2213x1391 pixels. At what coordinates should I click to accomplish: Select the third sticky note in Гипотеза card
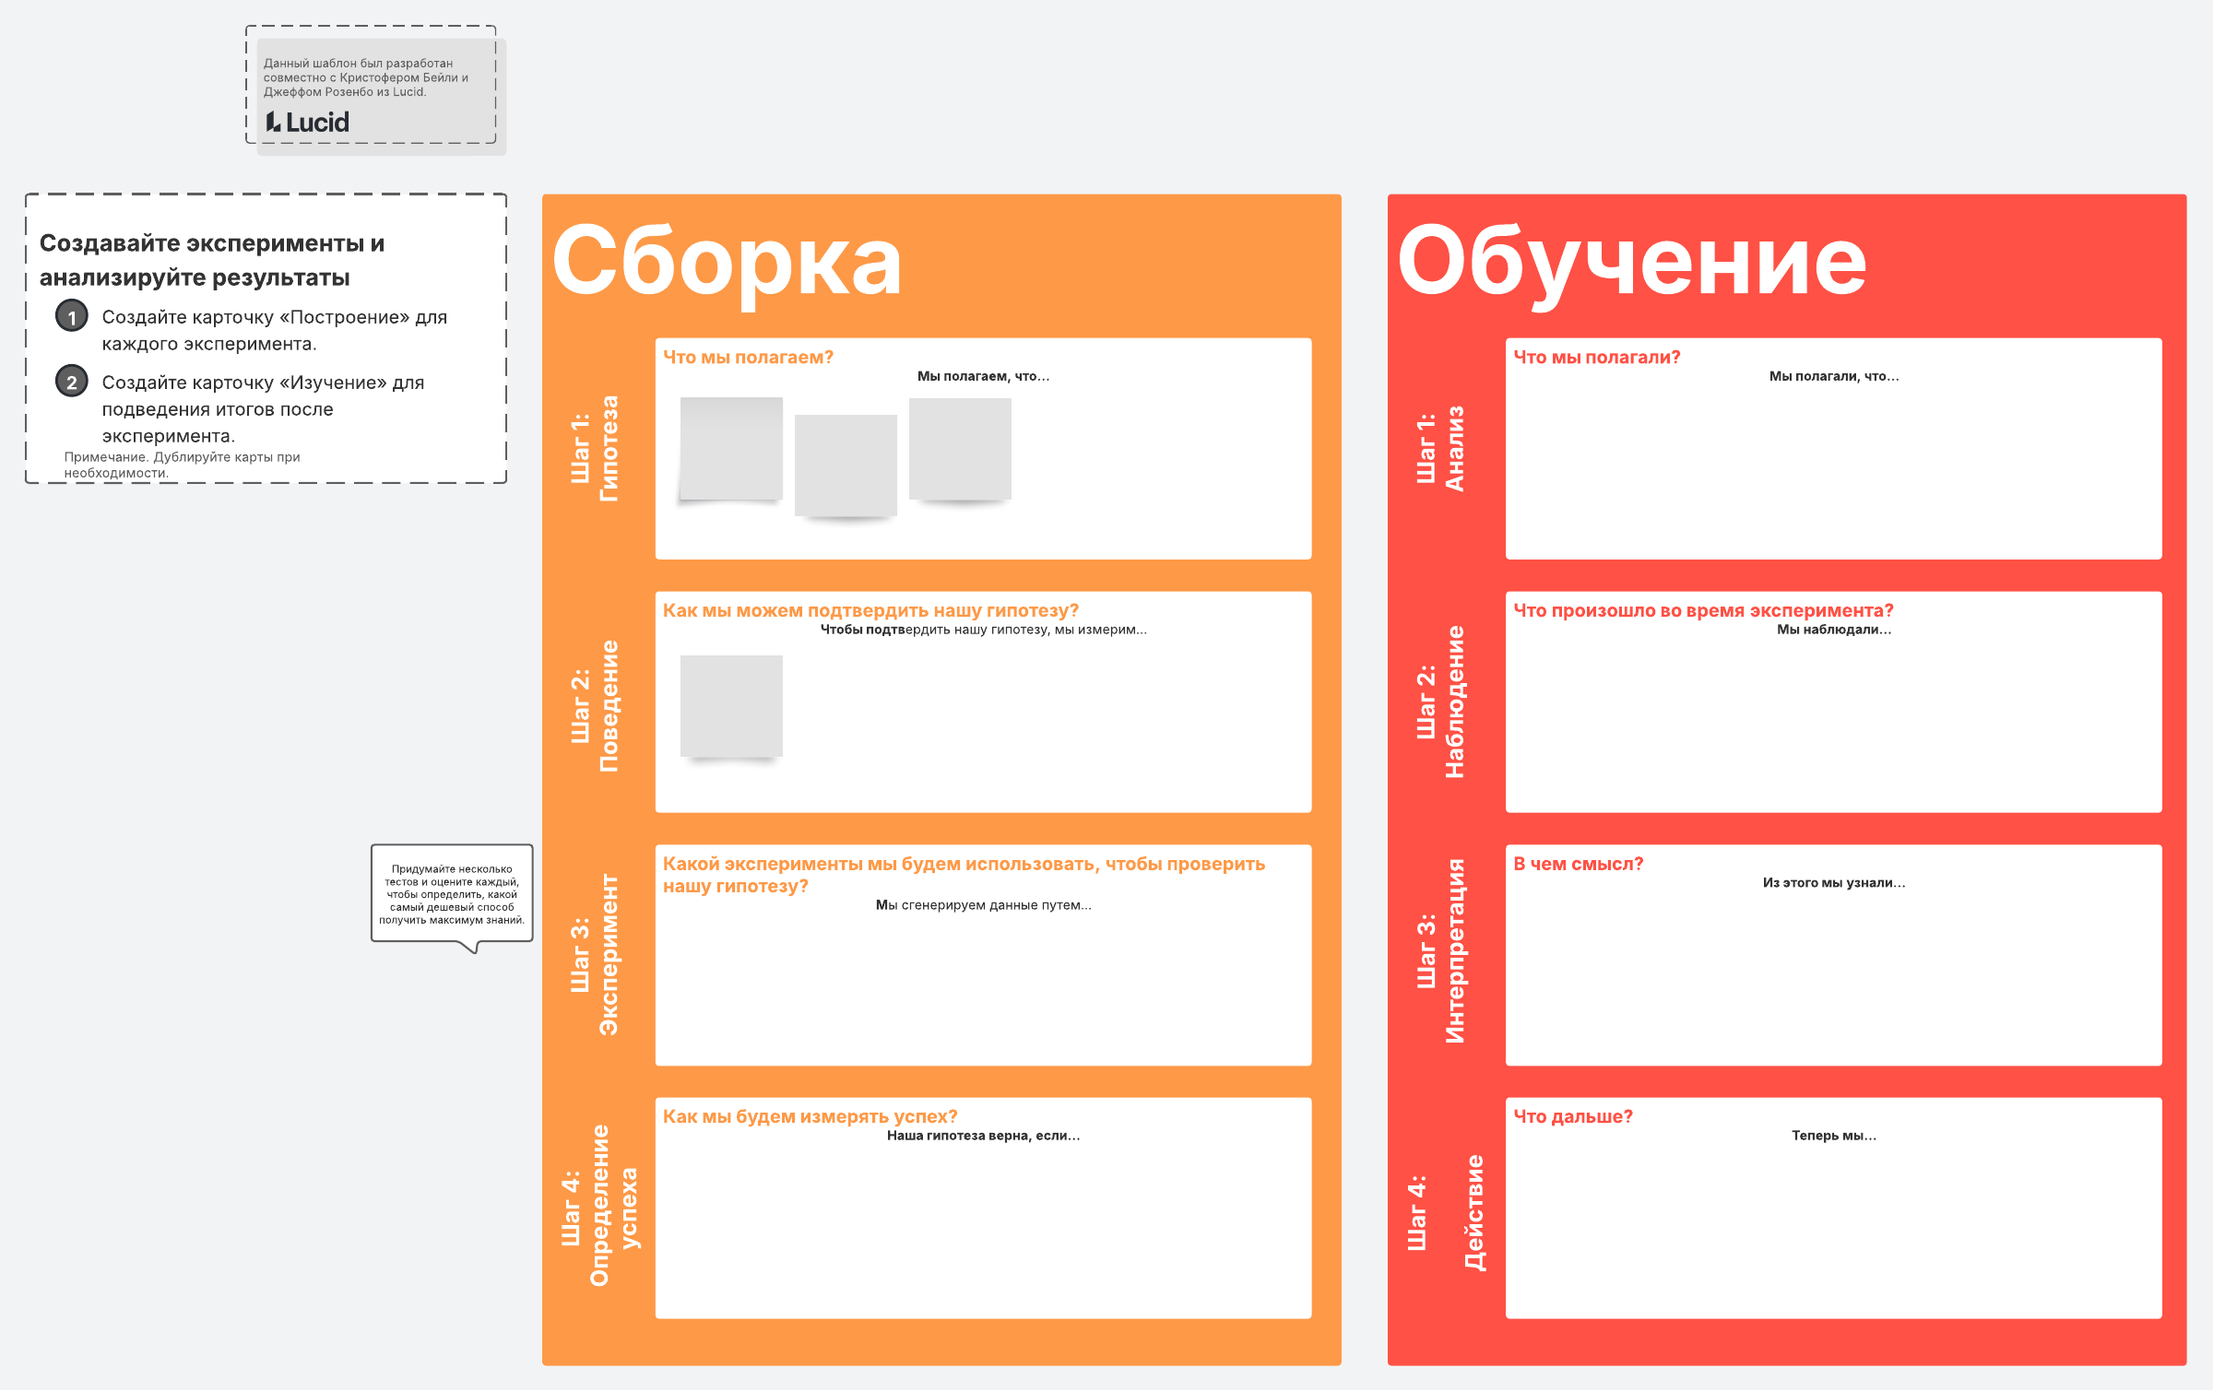point(960,449)
